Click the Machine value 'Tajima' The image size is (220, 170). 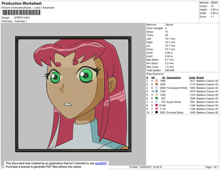(x=169, y=25)
